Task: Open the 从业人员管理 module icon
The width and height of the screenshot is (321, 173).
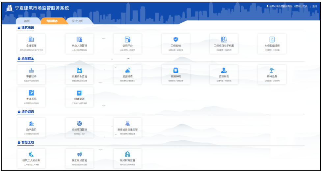Action: click(x=79, y=40)
